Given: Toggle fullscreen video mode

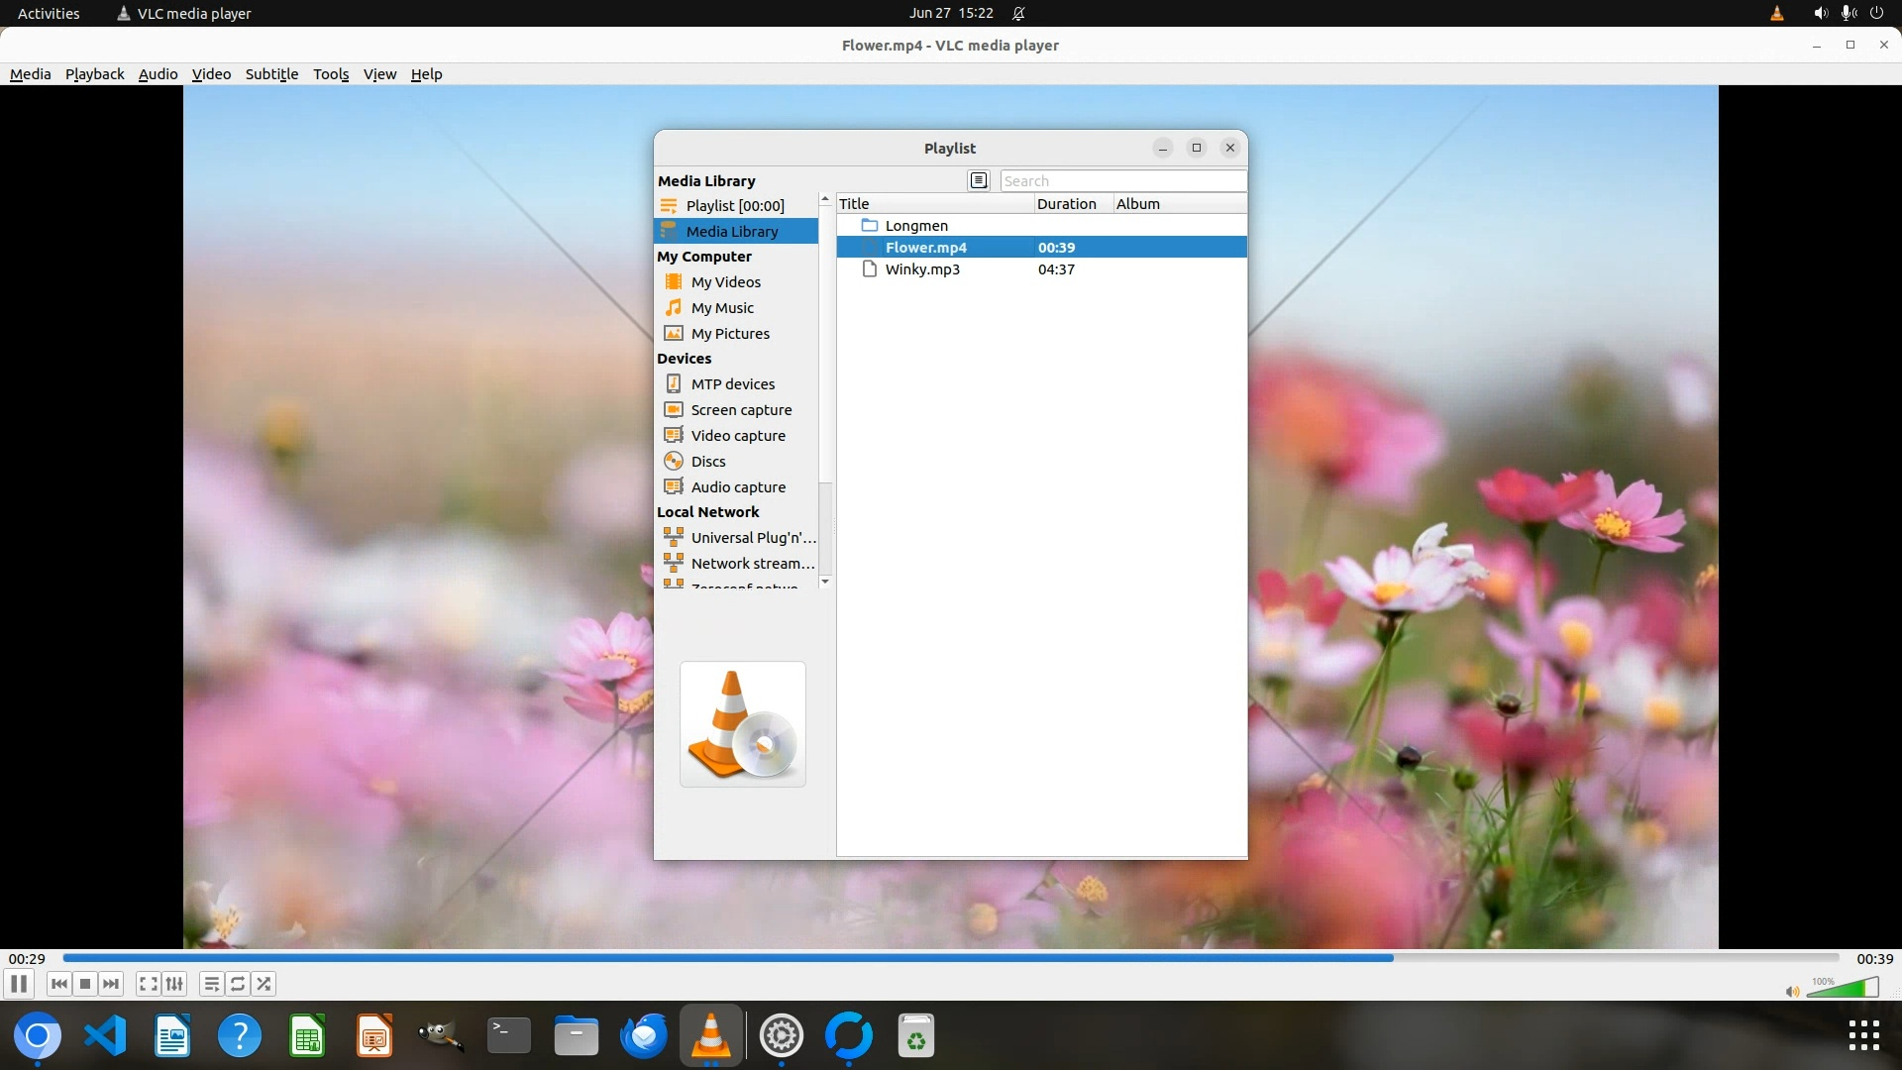Looking at the screenshot, I should [x=148, y=984].
